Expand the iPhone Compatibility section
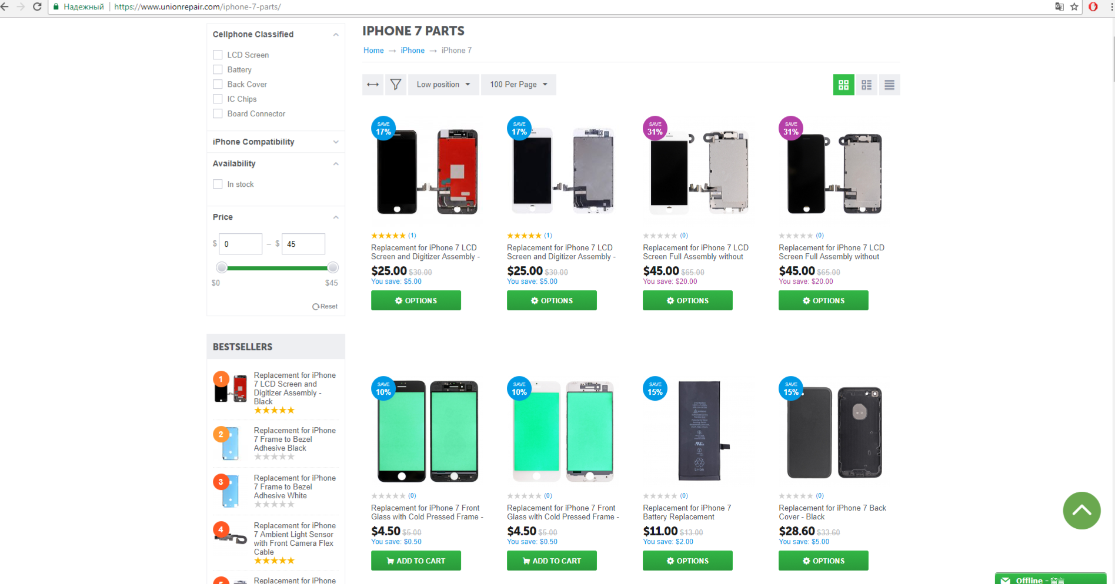This screenshot has width=1115, height=584. tap(275, 142)
